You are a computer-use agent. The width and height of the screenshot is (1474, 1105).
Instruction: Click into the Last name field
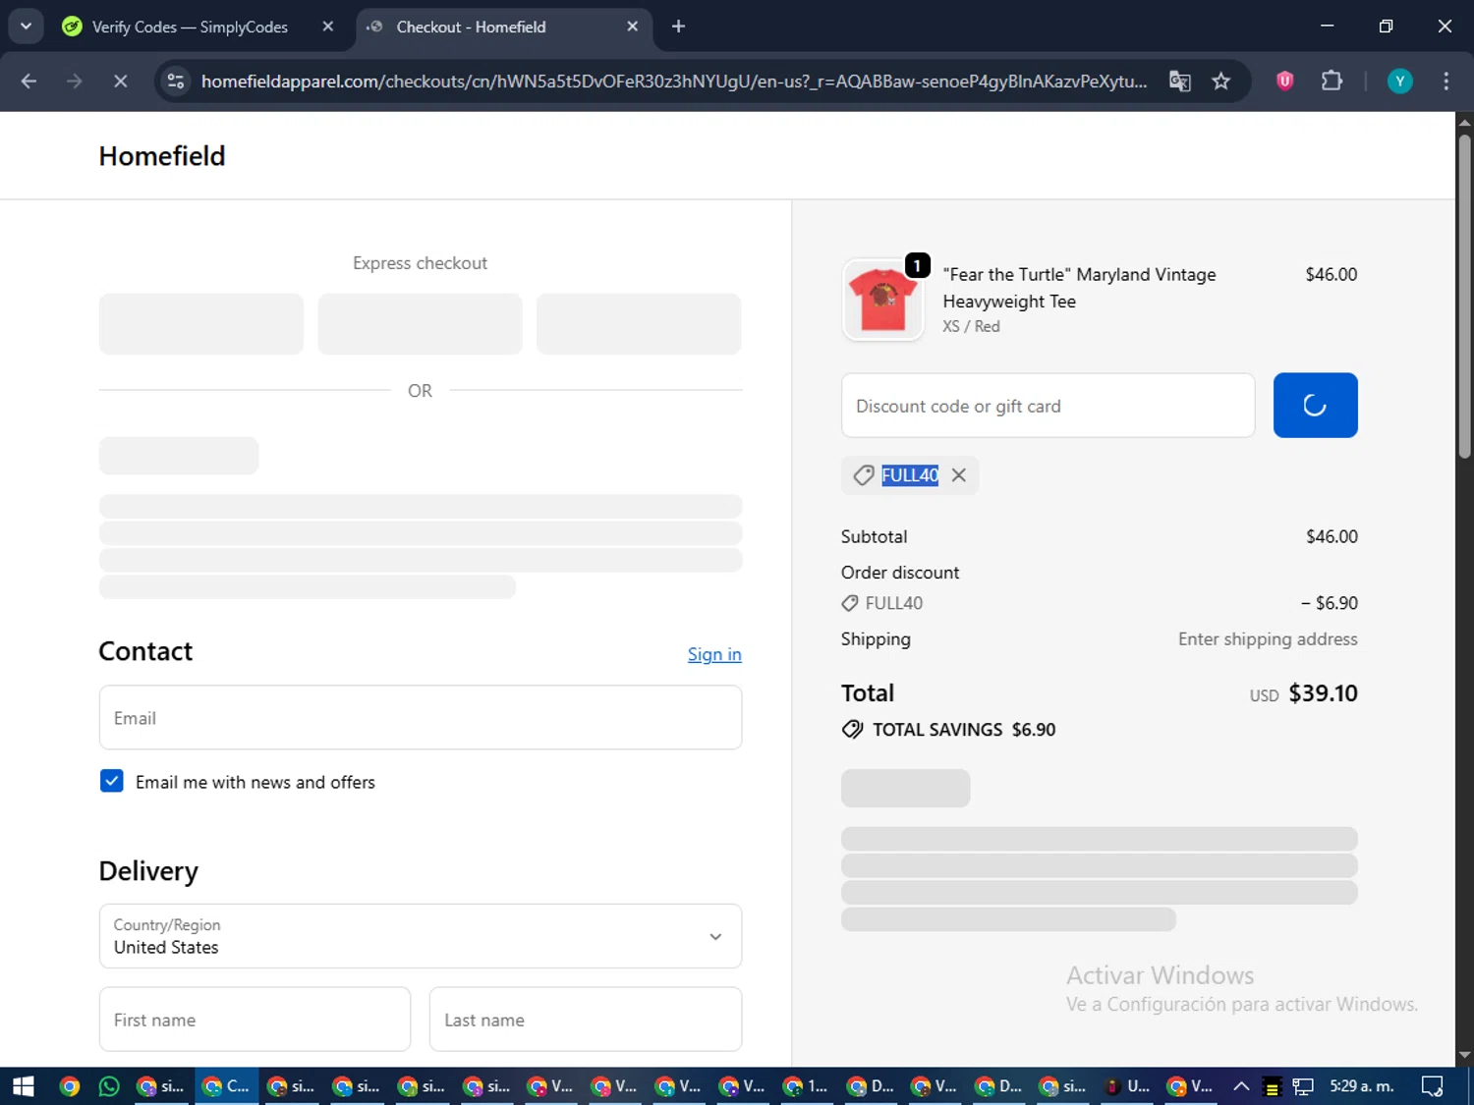click(586, 1020)
